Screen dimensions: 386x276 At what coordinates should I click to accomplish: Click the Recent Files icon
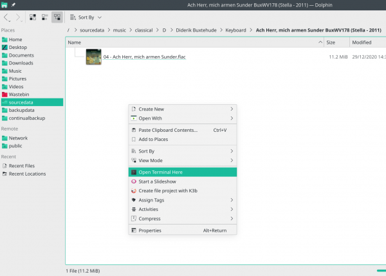point(5,166)
